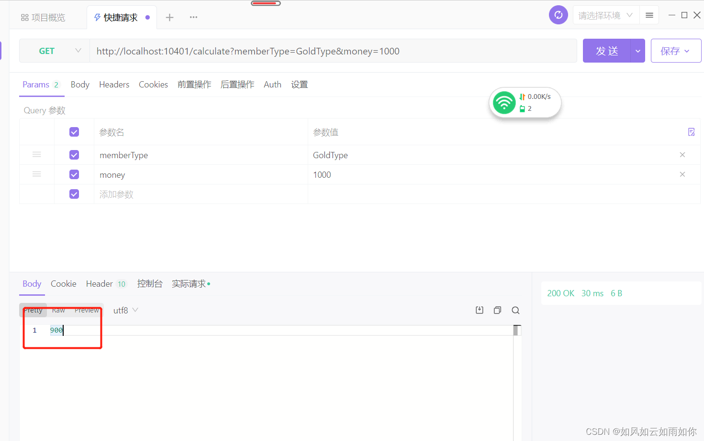Switch response view to Raw
Image resolution: width=704 pixels, height=441 pixels.
pyautogui.click(x=58, y=310)
